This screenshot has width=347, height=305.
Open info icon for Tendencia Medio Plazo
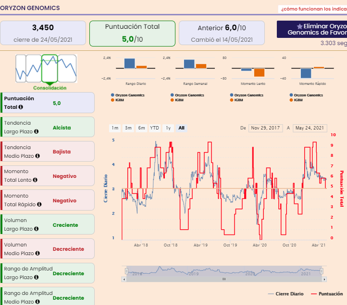coord(37,156)
